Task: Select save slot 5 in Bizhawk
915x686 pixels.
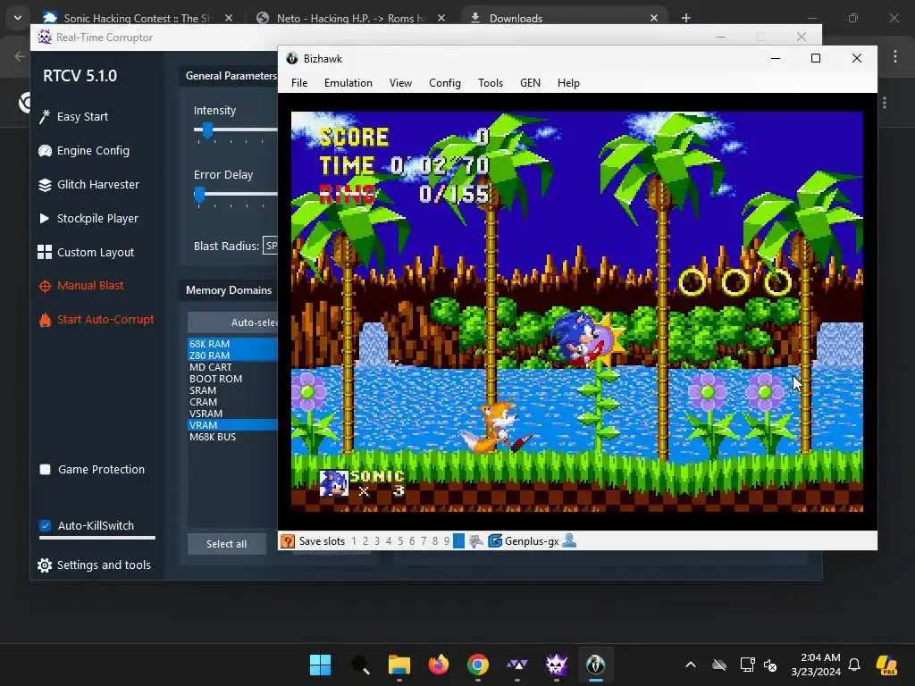Action: pyautogui.click(x=400, y=541)
